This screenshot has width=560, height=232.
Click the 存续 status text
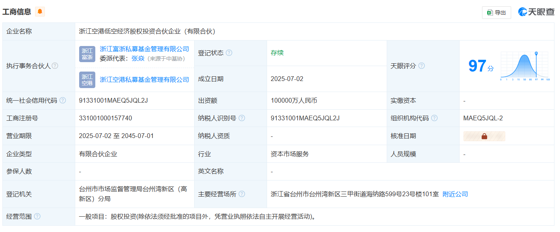click(277, 53)
